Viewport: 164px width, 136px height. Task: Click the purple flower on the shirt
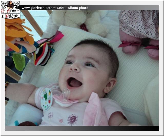72,119
